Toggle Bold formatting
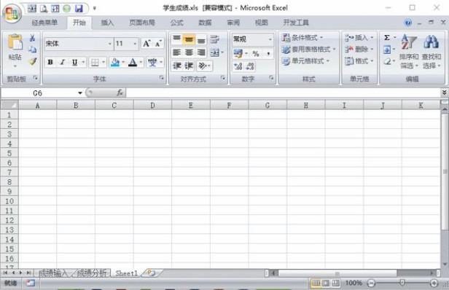 click(x=50, y=62)
